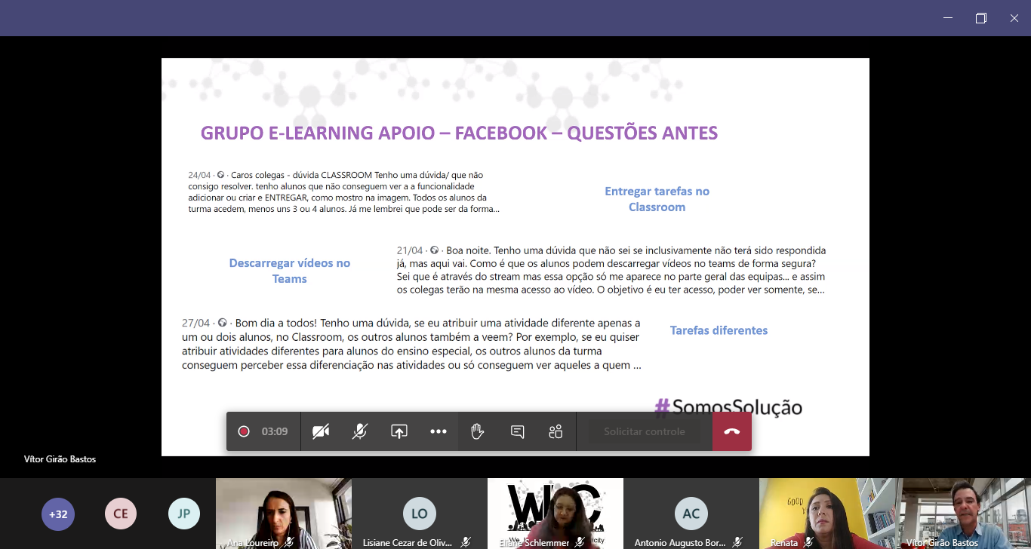Minimize the Teams meeting window
This screenshot has width=1031, height=549.
[948, 18]
